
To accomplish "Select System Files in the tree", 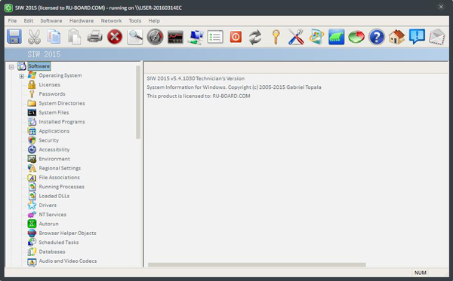I will (x=54, y=112).
